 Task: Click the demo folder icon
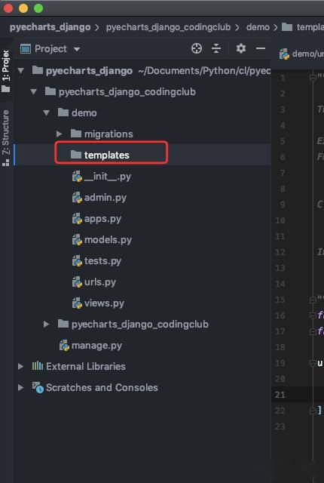(x=63, y=112)
